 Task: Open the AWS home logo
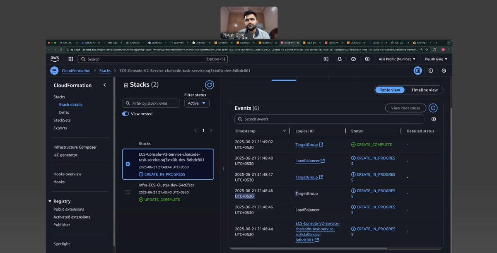55,59
